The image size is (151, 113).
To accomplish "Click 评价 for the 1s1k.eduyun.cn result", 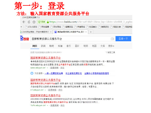I will (63, 105).
